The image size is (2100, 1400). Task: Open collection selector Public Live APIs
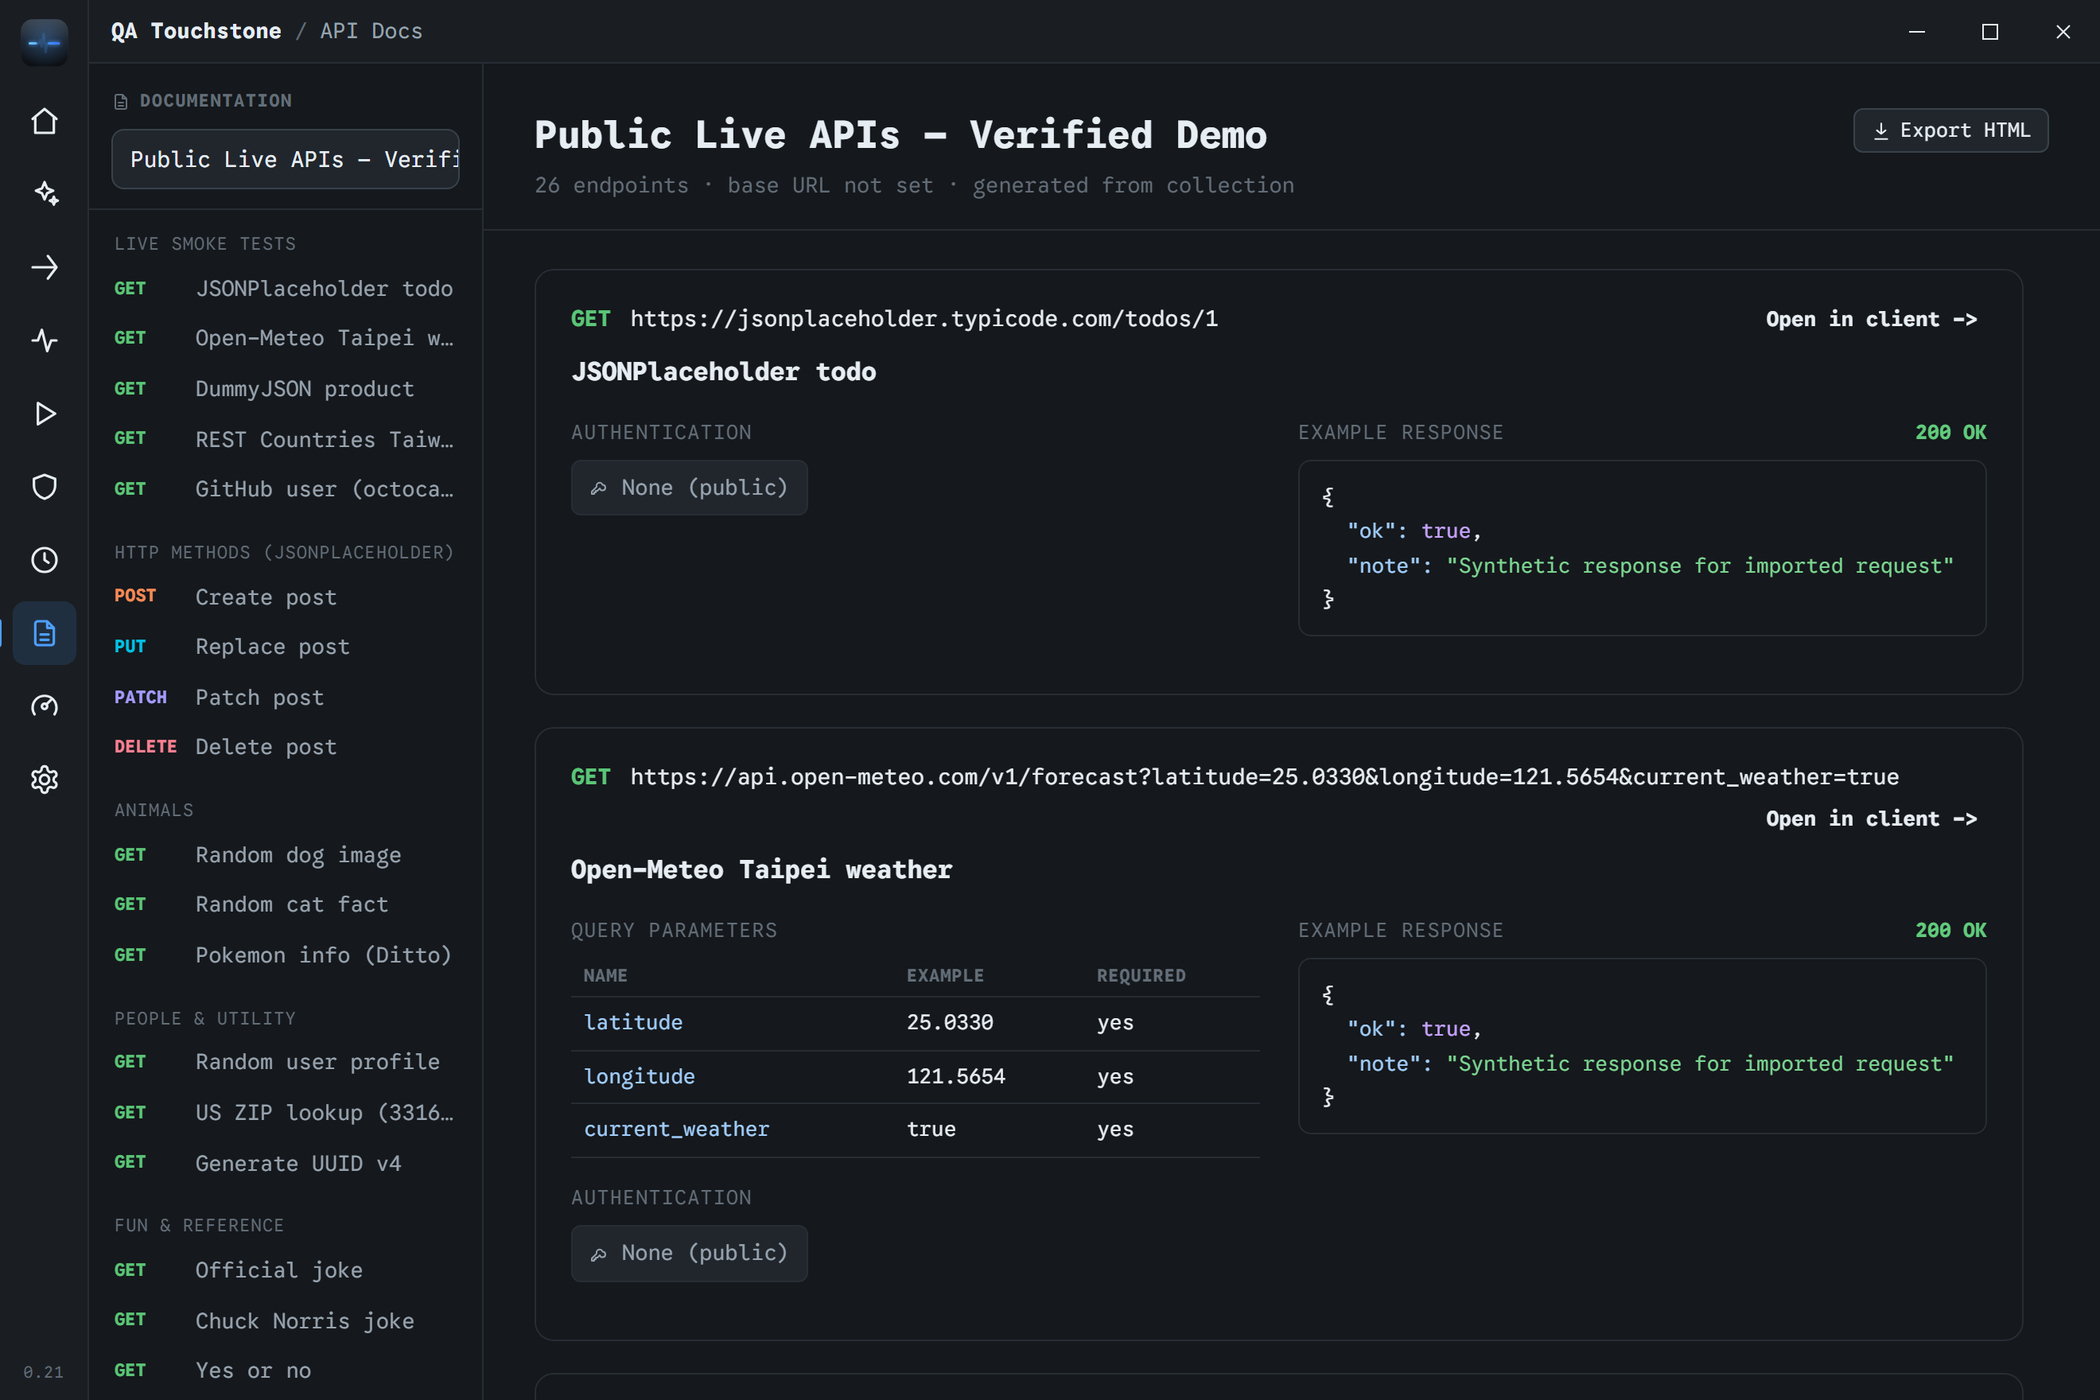point(285,159)
